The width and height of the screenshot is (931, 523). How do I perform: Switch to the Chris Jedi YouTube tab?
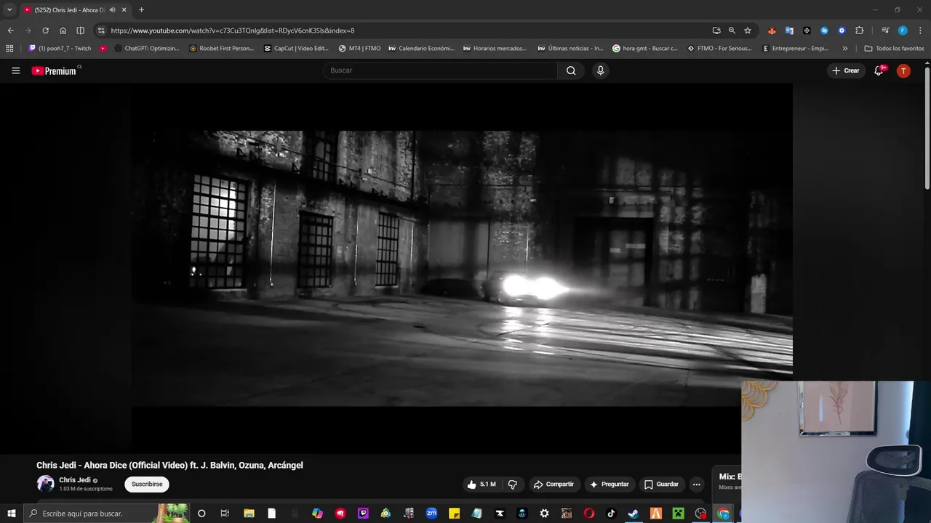pos(69,10)
